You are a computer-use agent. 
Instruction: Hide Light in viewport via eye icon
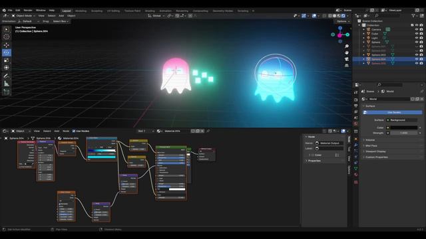[x=417, y=38]
